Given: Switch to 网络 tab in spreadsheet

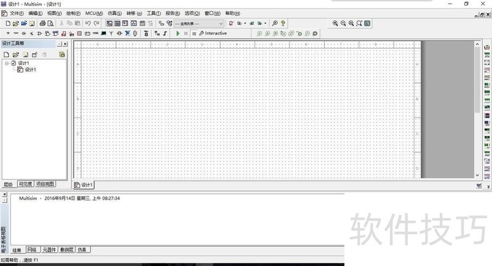Looking at the screenshot, I should pyautogui.click(x=32, y=249).
